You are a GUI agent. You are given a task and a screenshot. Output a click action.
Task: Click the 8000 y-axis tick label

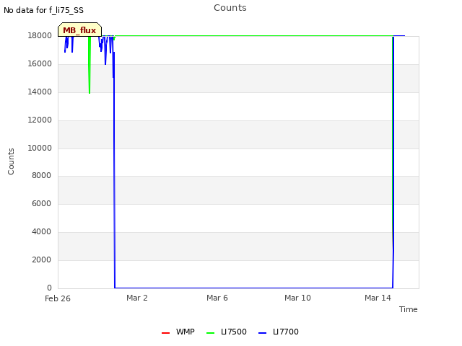(42, 176)
